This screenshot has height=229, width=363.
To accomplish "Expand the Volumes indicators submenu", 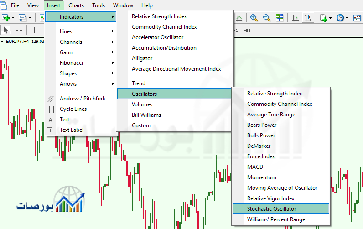I will coord(175,104).
